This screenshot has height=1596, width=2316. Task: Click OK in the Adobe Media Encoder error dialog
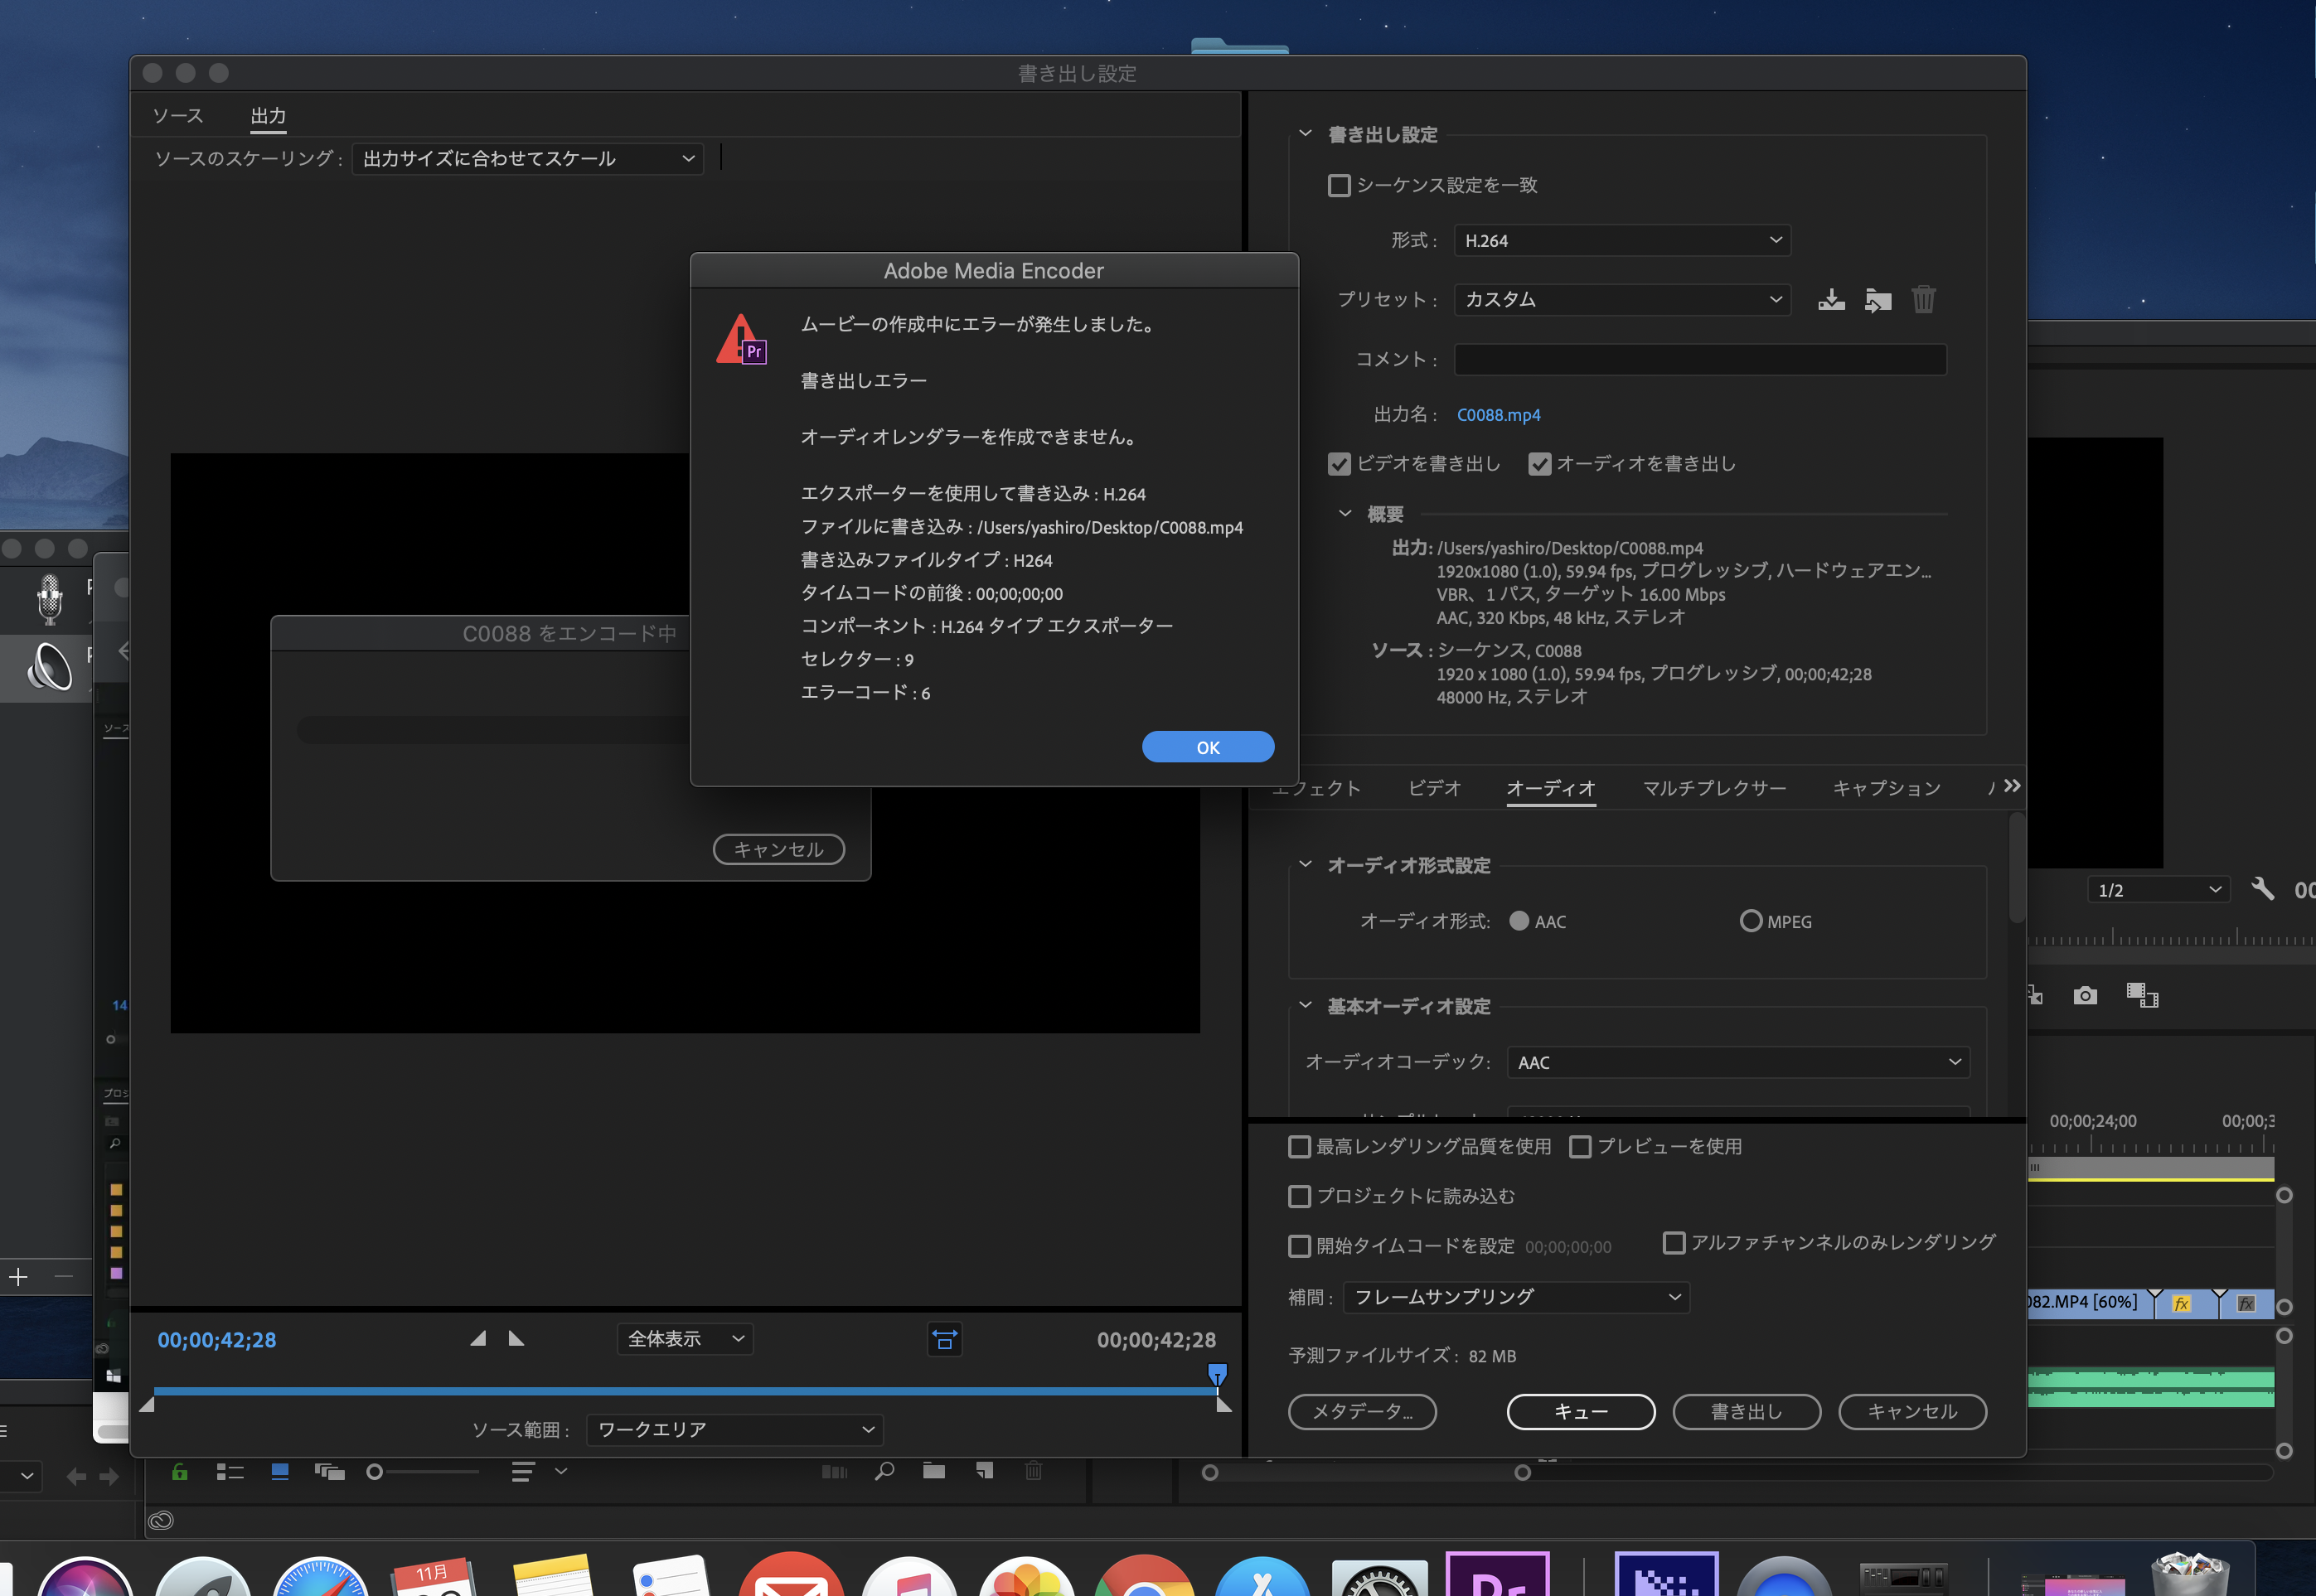coord(1208,747)
